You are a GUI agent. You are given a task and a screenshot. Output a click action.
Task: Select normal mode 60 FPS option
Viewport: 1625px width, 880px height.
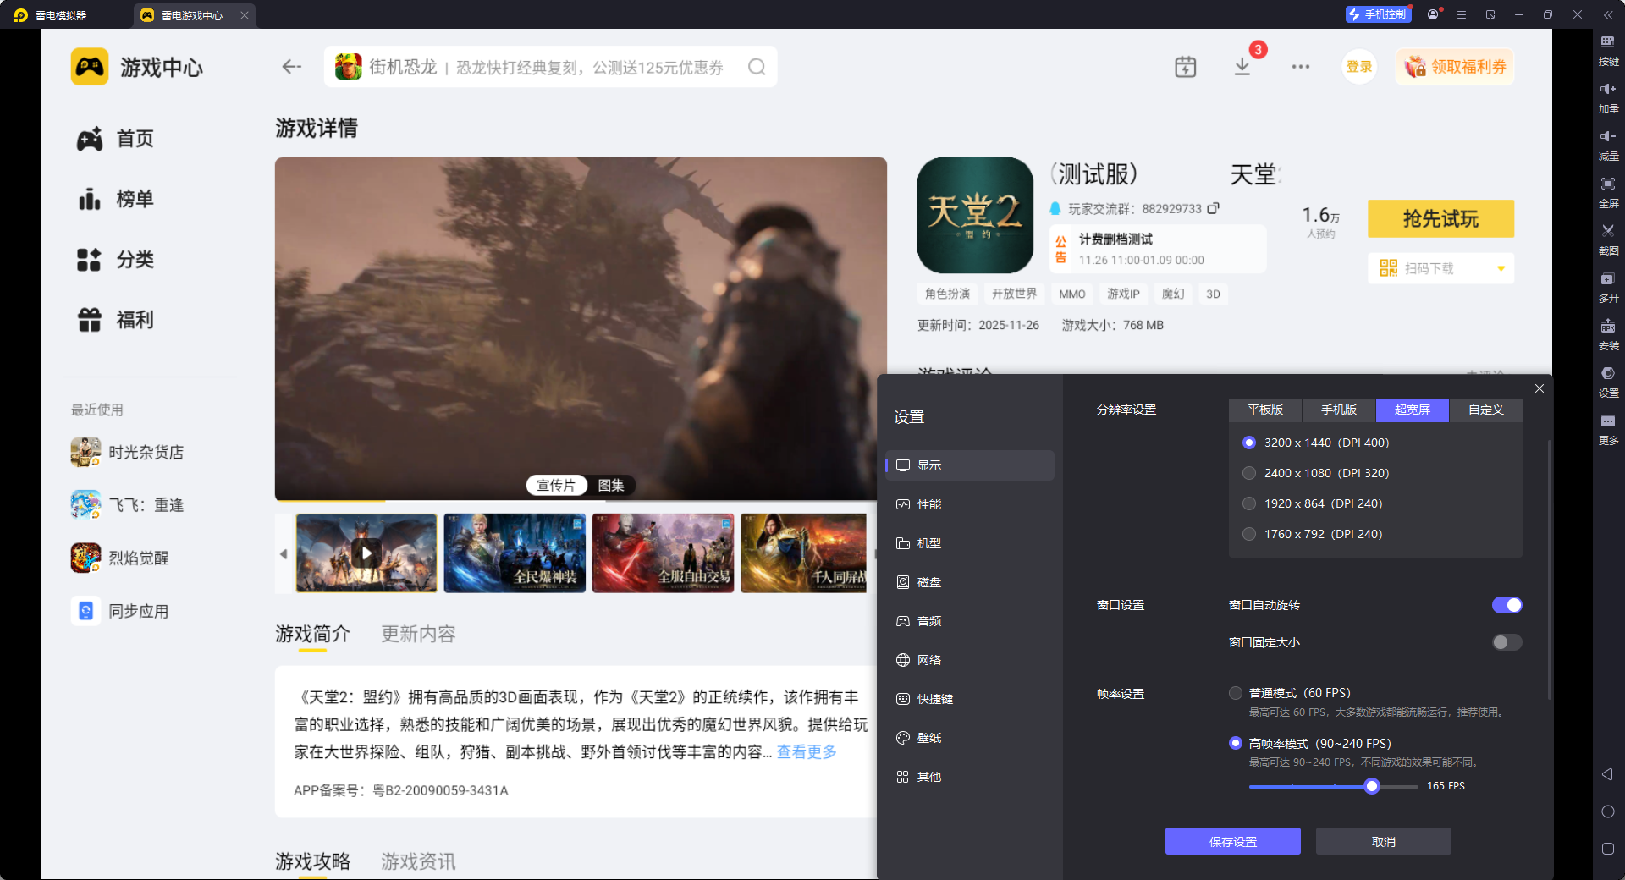pyautogui.click(x=1236, y=693)
